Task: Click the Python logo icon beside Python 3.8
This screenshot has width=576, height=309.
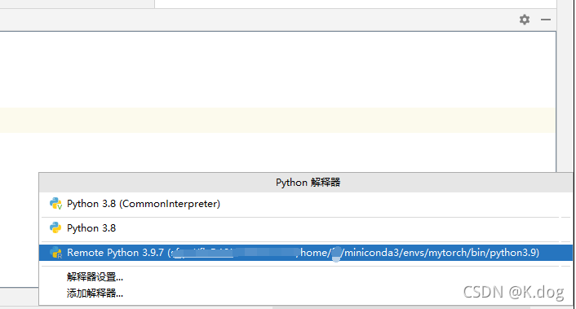Action: click(55, 228)
